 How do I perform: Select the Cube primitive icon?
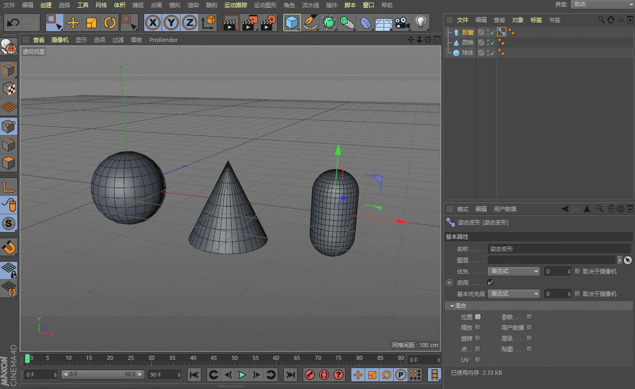[291, 22]
